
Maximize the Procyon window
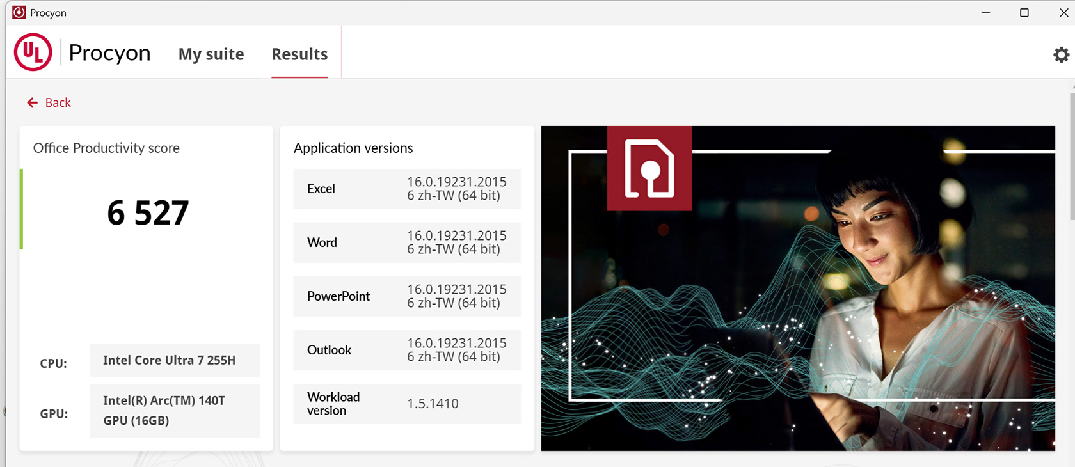[1024, 13]
